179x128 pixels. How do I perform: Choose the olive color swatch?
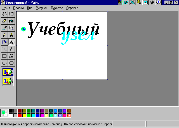coord(24,111)
